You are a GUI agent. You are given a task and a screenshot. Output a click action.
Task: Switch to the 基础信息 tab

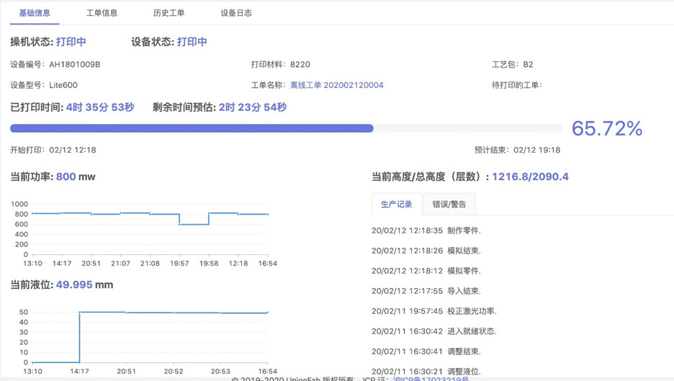tap(35, 13)
